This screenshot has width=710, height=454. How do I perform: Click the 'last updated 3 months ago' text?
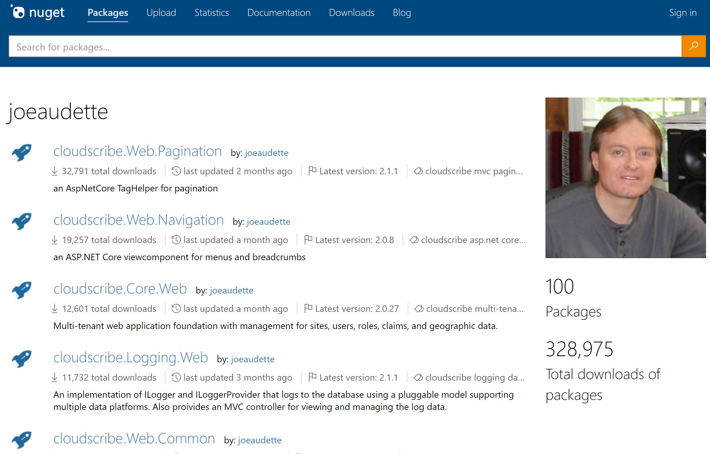pos(238,378)
